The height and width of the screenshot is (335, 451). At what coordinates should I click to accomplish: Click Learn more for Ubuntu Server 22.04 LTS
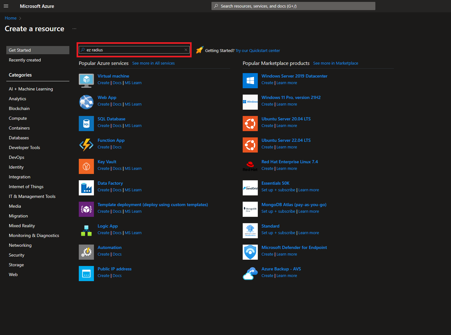point(287,147)
